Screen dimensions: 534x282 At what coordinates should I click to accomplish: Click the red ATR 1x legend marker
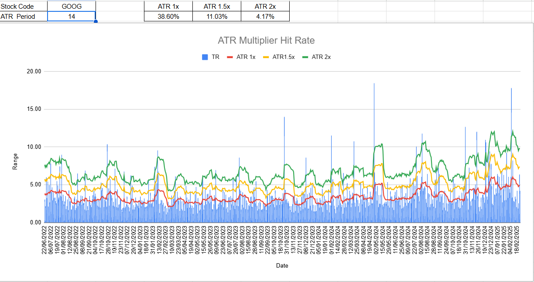[x=230, y=57]
